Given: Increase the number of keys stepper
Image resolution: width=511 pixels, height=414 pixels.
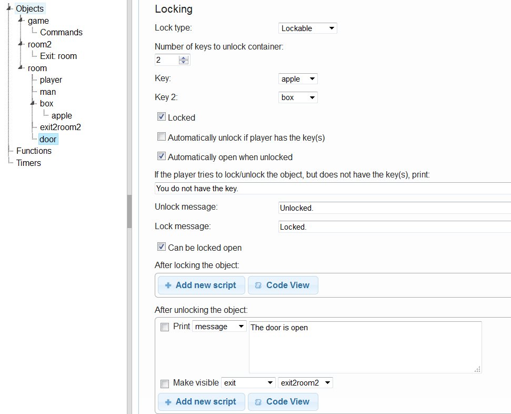Looking at the screenshot, I should [183, 57].
